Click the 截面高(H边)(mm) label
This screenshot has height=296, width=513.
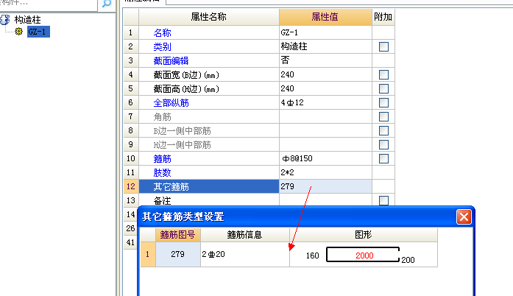pos(186,89)
